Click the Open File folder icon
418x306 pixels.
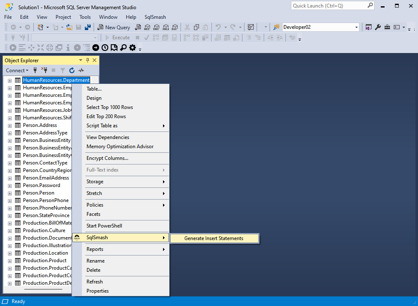[69, 27]
